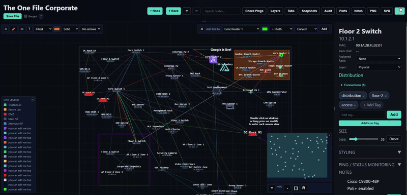Click the settings button right of SVG
The width and height of the screenshot is (407, 195).
399,11
